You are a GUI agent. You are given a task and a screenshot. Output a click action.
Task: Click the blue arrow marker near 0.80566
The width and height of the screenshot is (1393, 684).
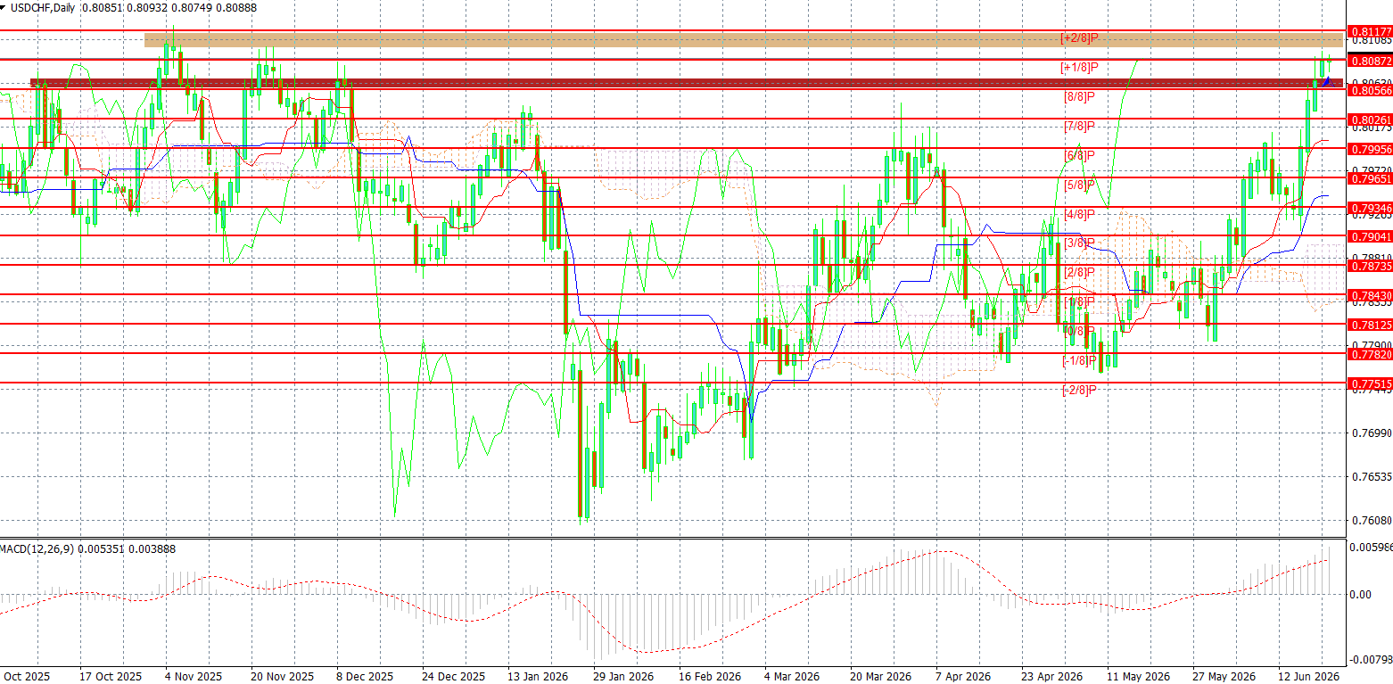click(x=1326, y=81)
